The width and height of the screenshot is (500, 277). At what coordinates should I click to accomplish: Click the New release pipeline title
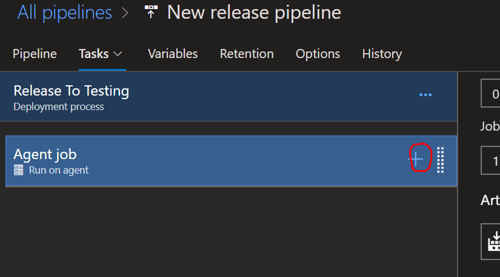click(254, 12)
